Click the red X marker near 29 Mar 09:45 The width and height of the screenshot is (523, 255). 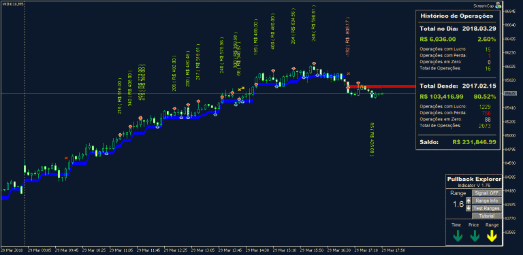coord(66,158)
